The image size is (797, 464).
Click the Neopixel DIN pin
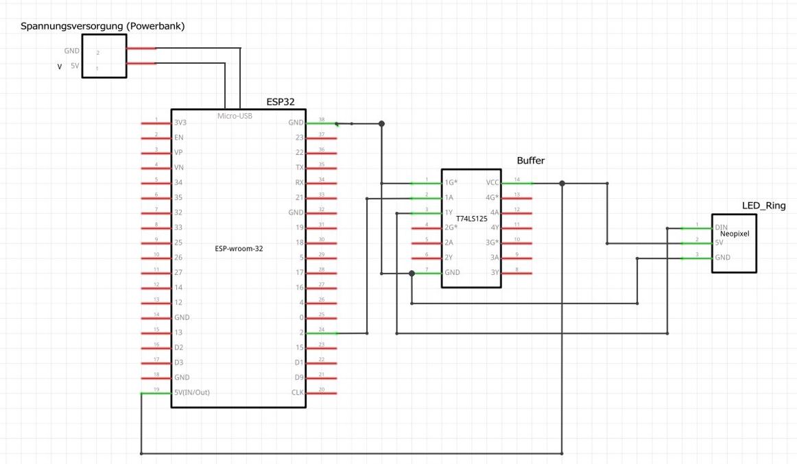[697, 227]
